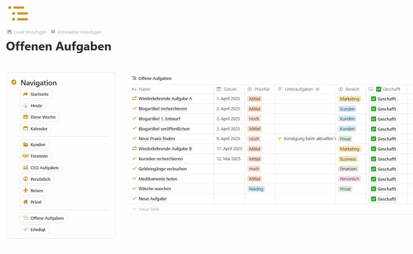
Task: Open Bereich Finanzen select of Geldeingänge verbuchen
Action: [348, 169]
